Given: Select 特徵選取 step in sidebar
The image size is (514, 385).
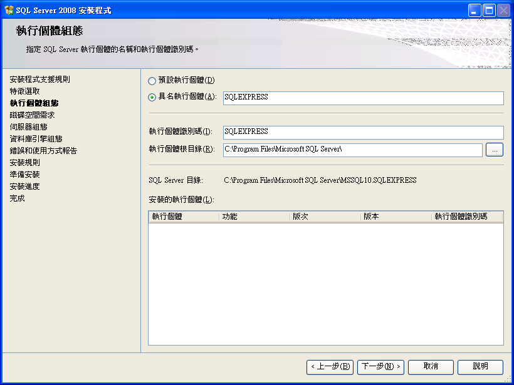Looking at the screenshot, I should pyautogui.click(x=24, y=91).
